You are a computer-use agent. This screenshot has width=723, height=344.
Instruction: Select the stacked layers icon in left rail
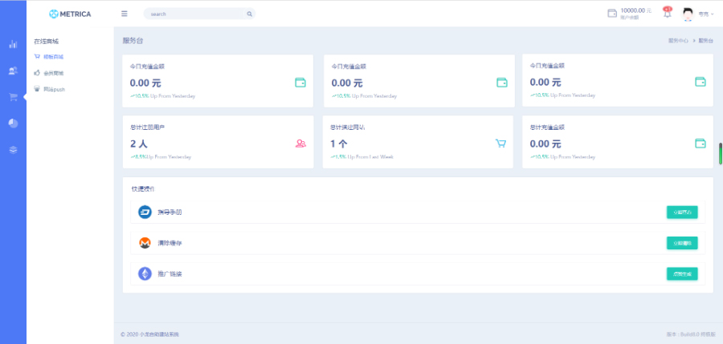pos(13,149)
